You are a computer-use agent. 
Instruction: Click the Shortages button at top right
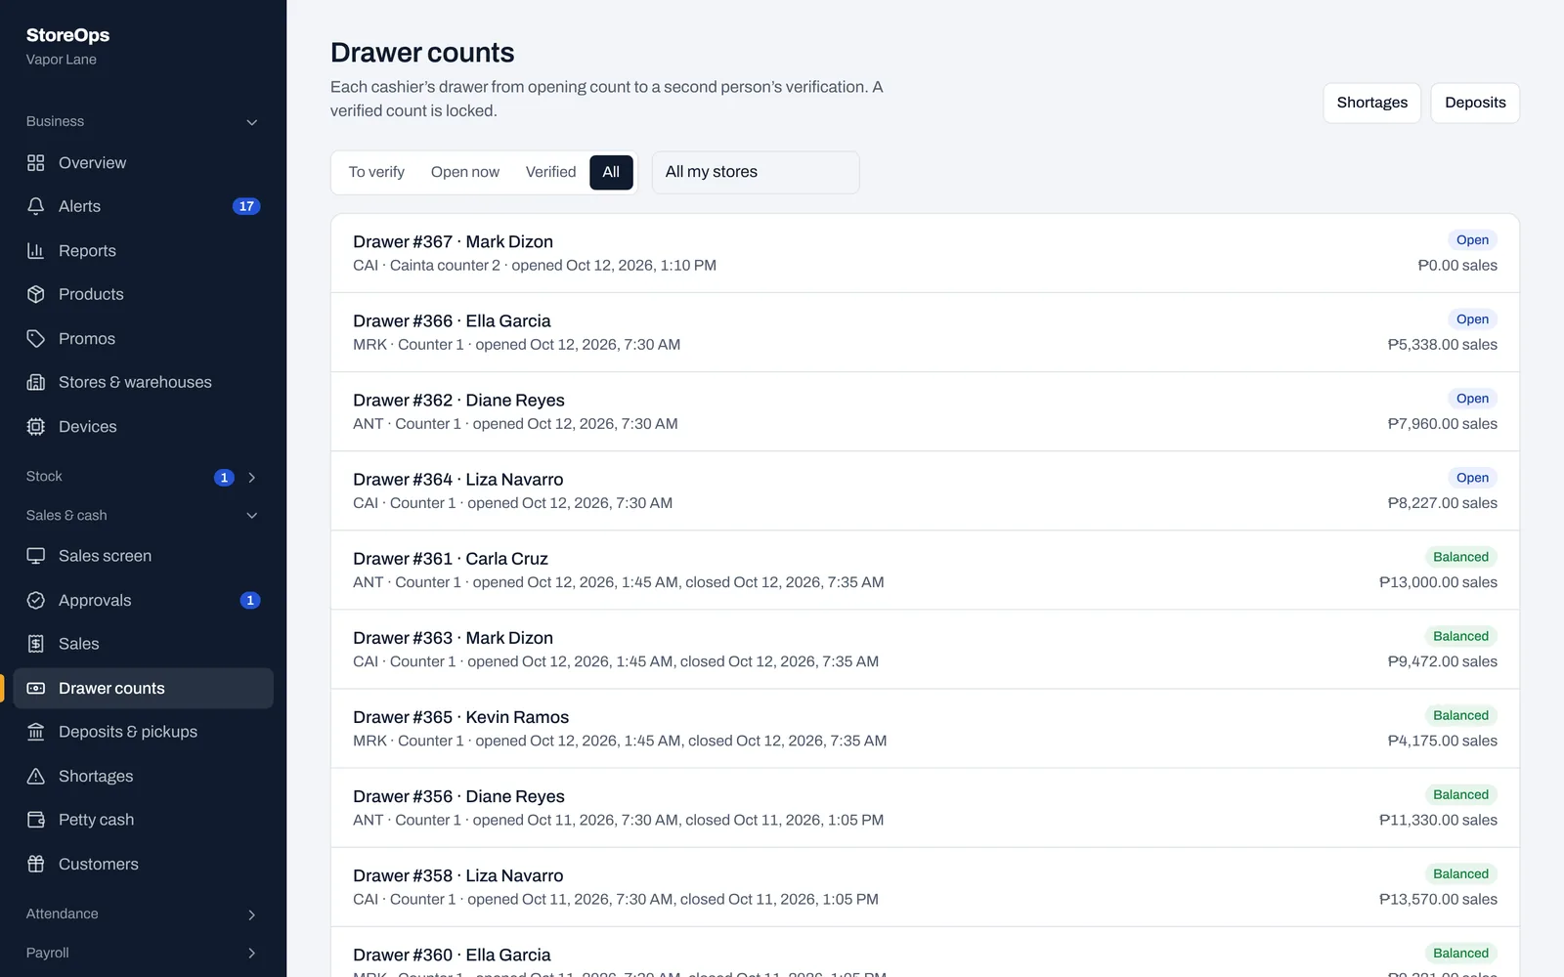coord(1372,103)
